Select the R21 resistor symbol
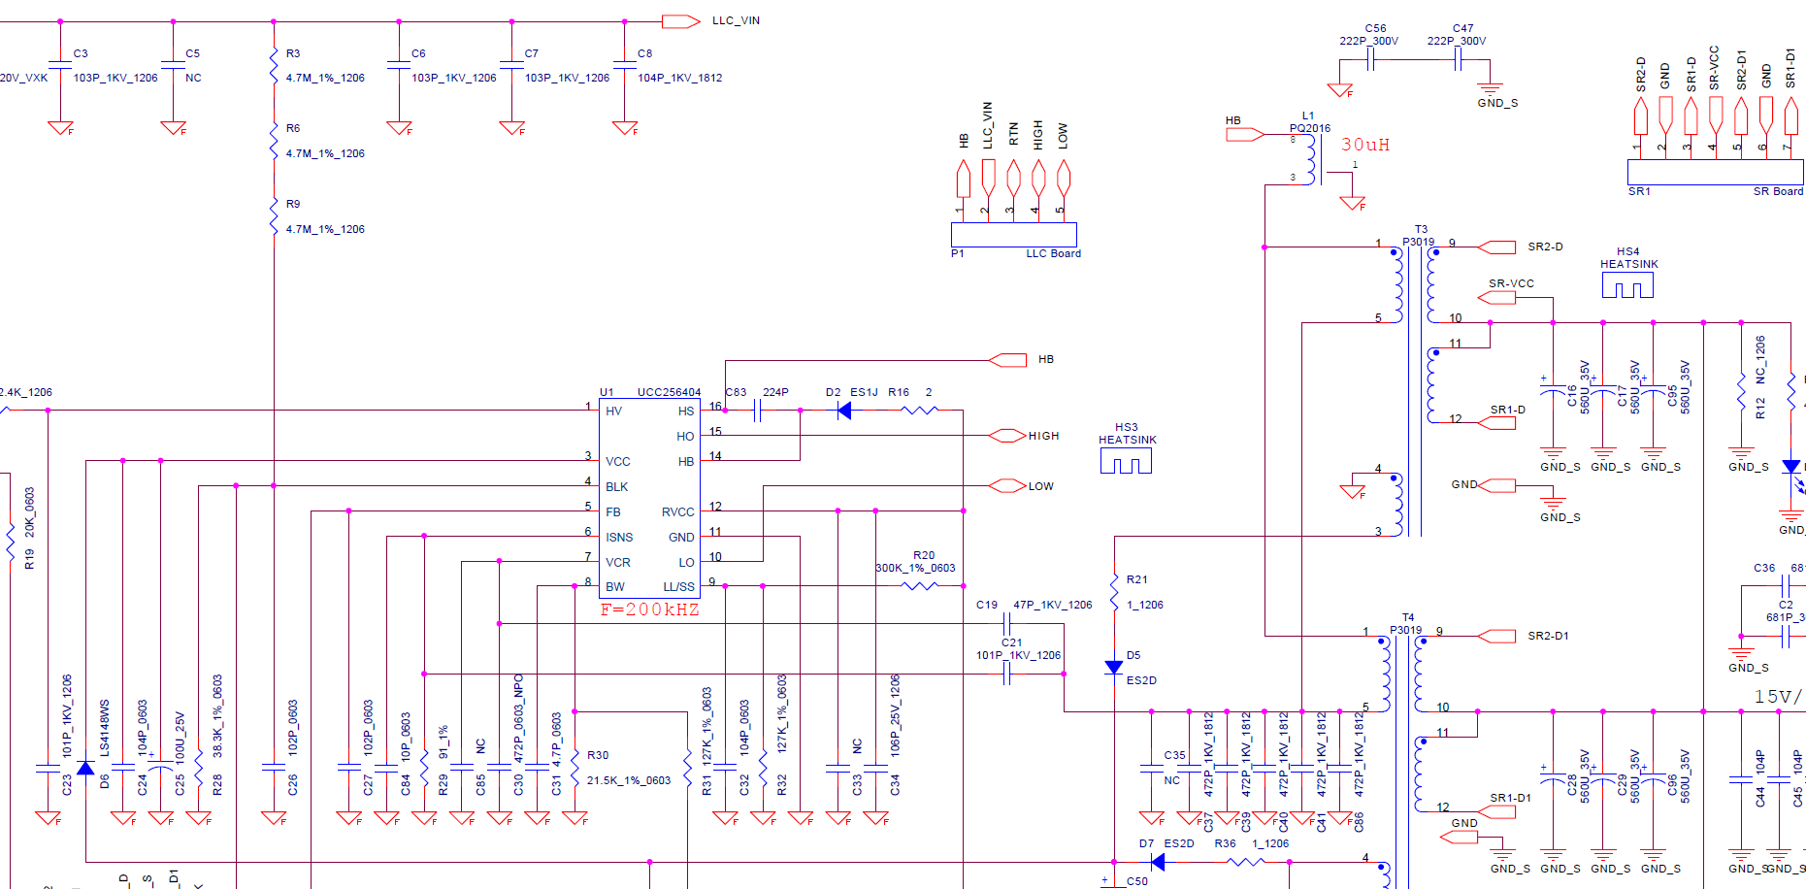Viewport: 1806px width, 889px height. [1114, 592]
